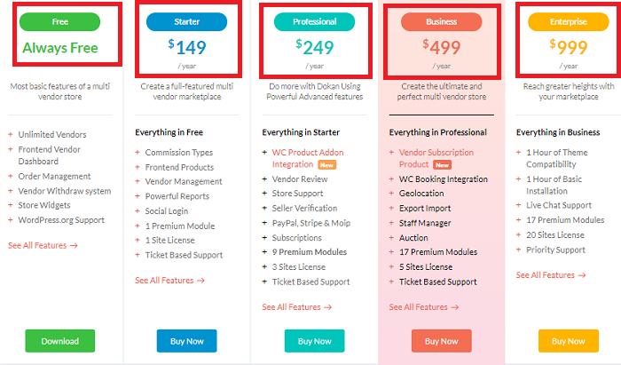Open WC Product Addon Integration link
Image resolution: width=621 pixels, height=365 pixels.
[308, 158]
